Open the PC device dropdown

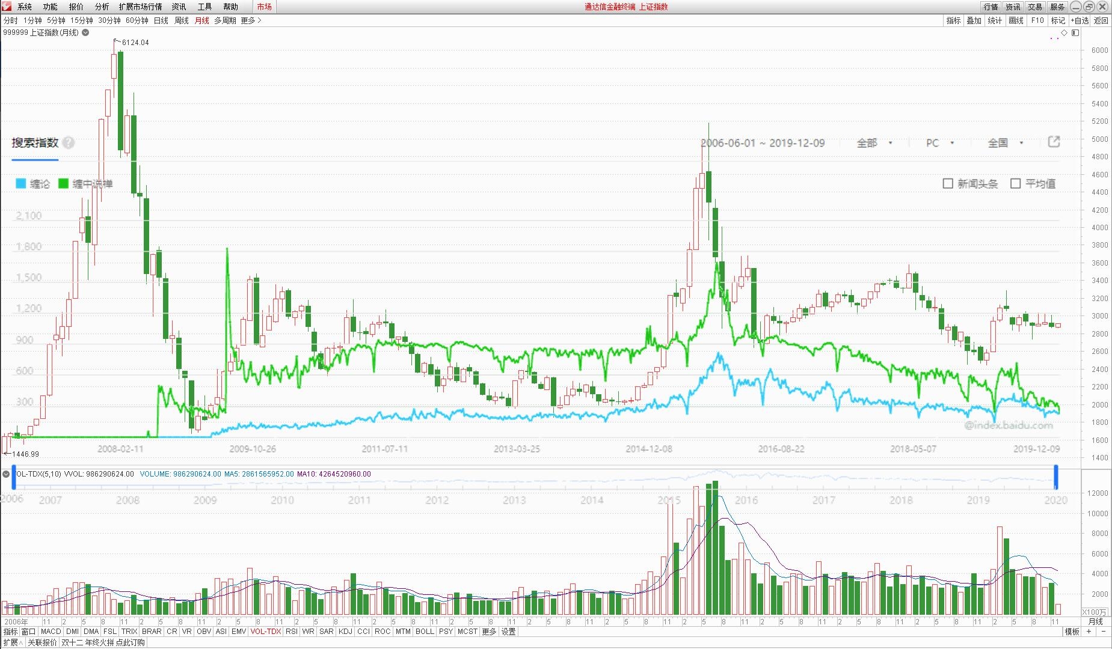pos(939,143)
